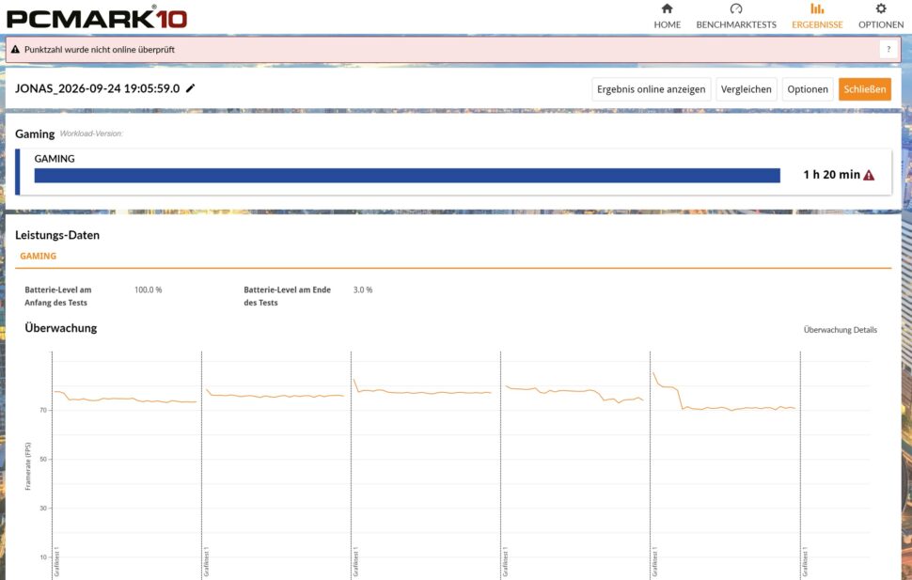Viewport: 912px width, 580px height.
Task: Click the Optionen gear icon
Action: pyautogui.click(x=881, y=8)
